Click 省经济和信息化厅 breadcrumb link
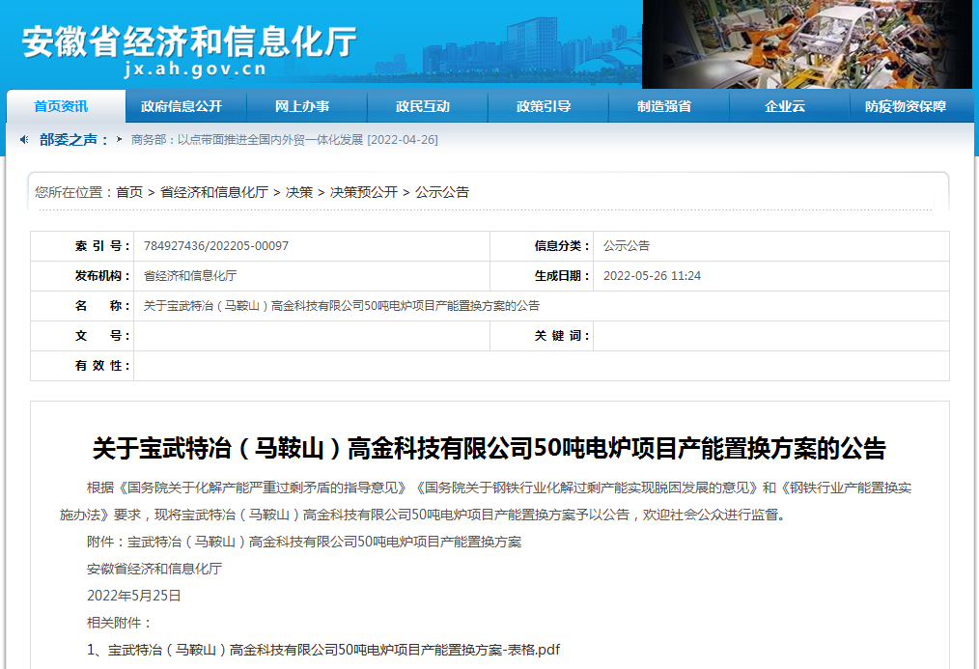 coord(214,192)
